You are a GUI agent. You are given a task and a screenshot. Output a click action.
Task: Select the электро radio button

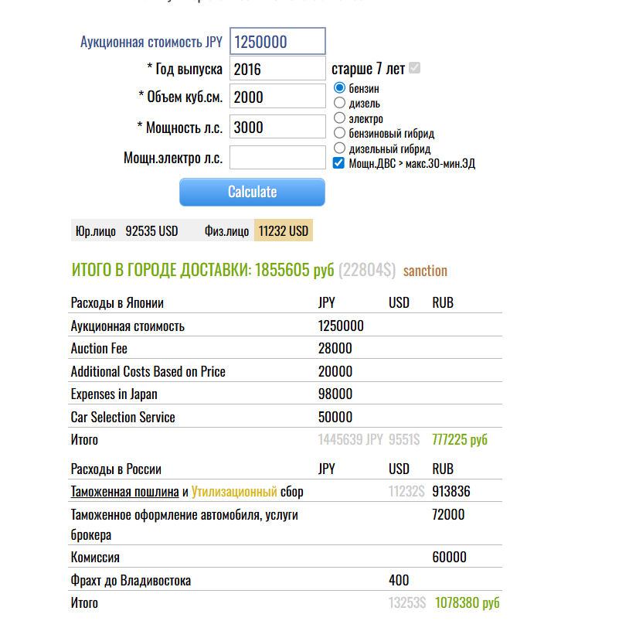339,118
